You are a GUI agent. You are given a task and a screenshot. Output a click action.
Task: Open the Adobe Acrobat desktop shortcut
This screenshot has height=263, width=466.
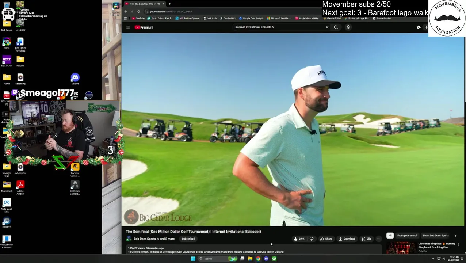click(x=20, y=188)
